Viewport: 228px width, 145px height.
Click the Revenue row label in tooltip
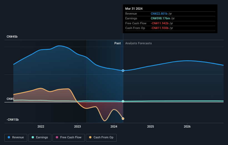pyautogui.click(x=131, y=14)
